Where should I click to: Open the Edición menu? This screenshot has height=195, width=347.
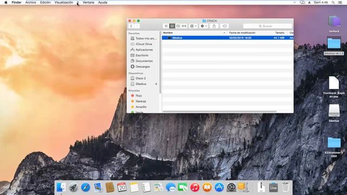tap(45, 2)
